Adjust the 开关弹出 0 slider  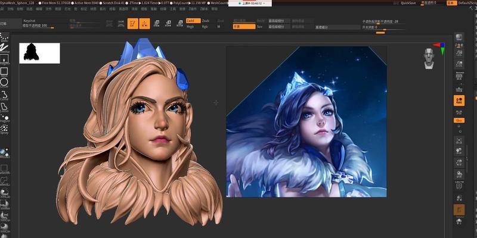(x=383, y=27)
